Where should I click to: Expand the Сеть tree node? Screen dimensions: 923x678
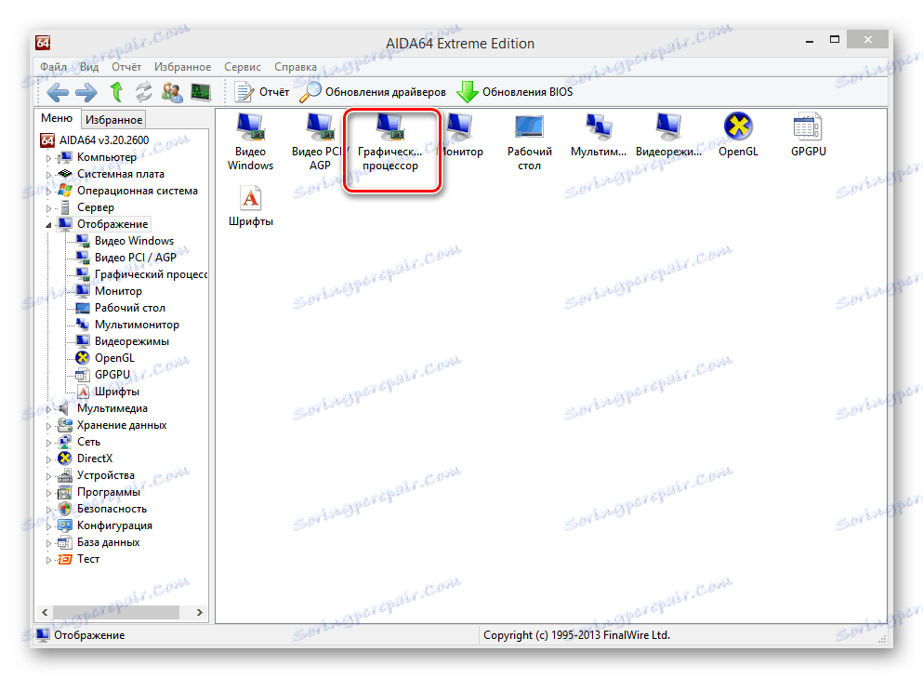(49, 443)
